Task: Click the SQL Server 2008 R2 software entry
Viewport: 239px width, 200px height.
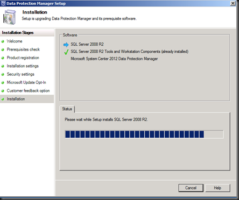Action: click(x=87, y=44)
